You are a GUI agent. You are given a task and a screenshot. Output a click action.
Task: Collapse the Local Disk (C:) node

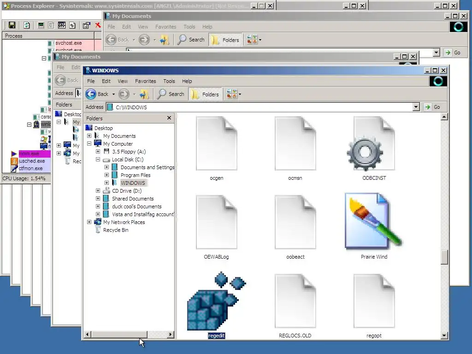coord(98,159)
